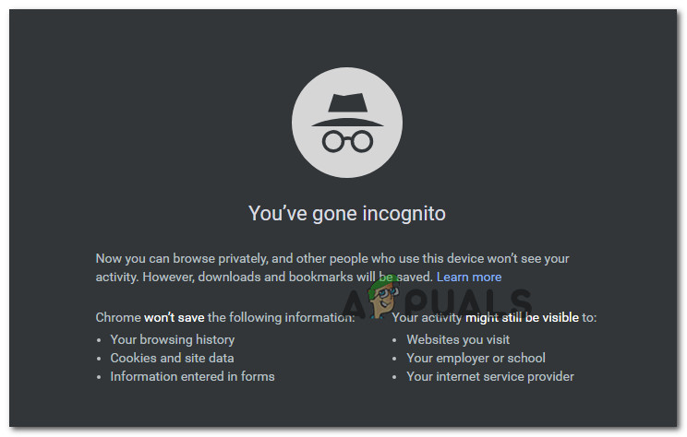Select the "Your internet service provider" bullet item
Viewport: 687px width, 437px height.
489,376
